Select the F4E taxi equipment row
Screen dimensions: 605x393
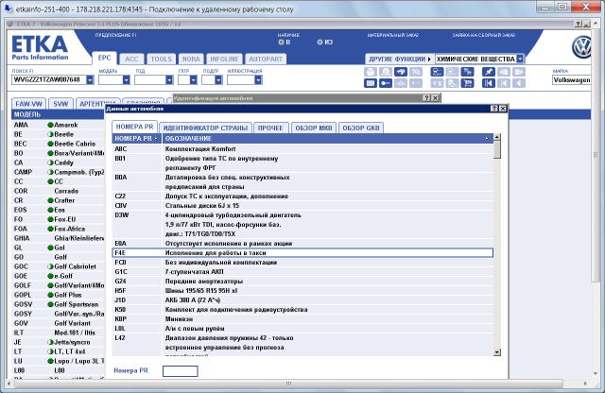302,253
